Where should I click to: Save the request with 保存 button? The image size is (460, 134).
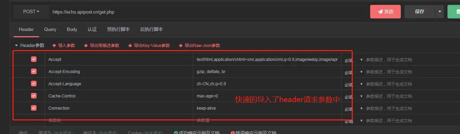coord(420,11)
